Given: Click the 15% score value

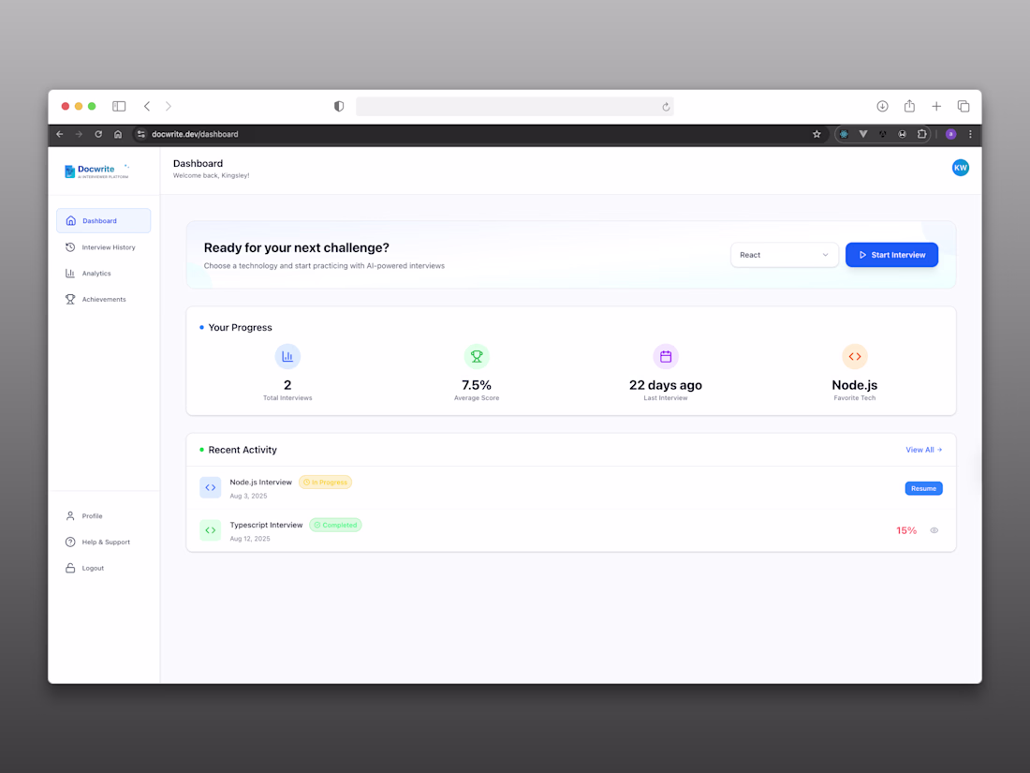Looking at the screenshot, I should coord(906,530).
